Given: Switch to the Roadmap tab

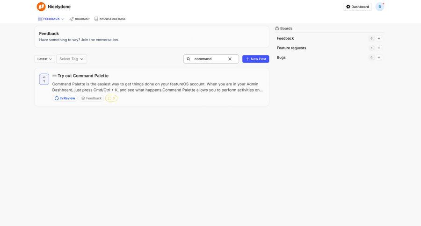Looking at the screenshot, I should pyautogui.click(x=80, y=19).
